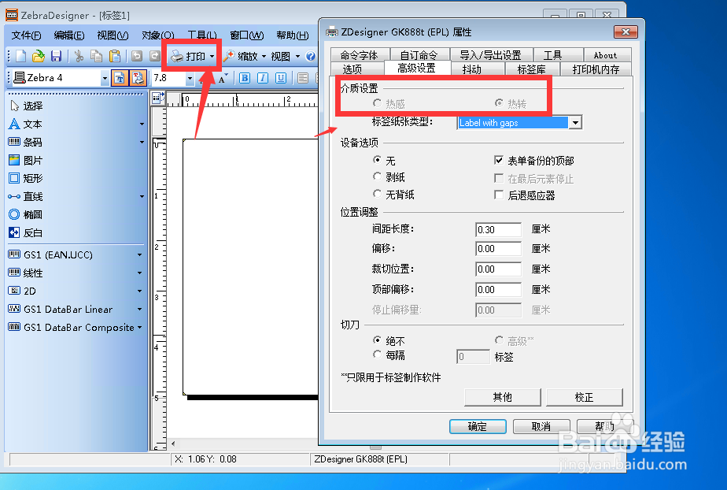Select GS1 DataBar Linear tool
This screenshot has height=490, width=727.
click(x=61, y=309)
